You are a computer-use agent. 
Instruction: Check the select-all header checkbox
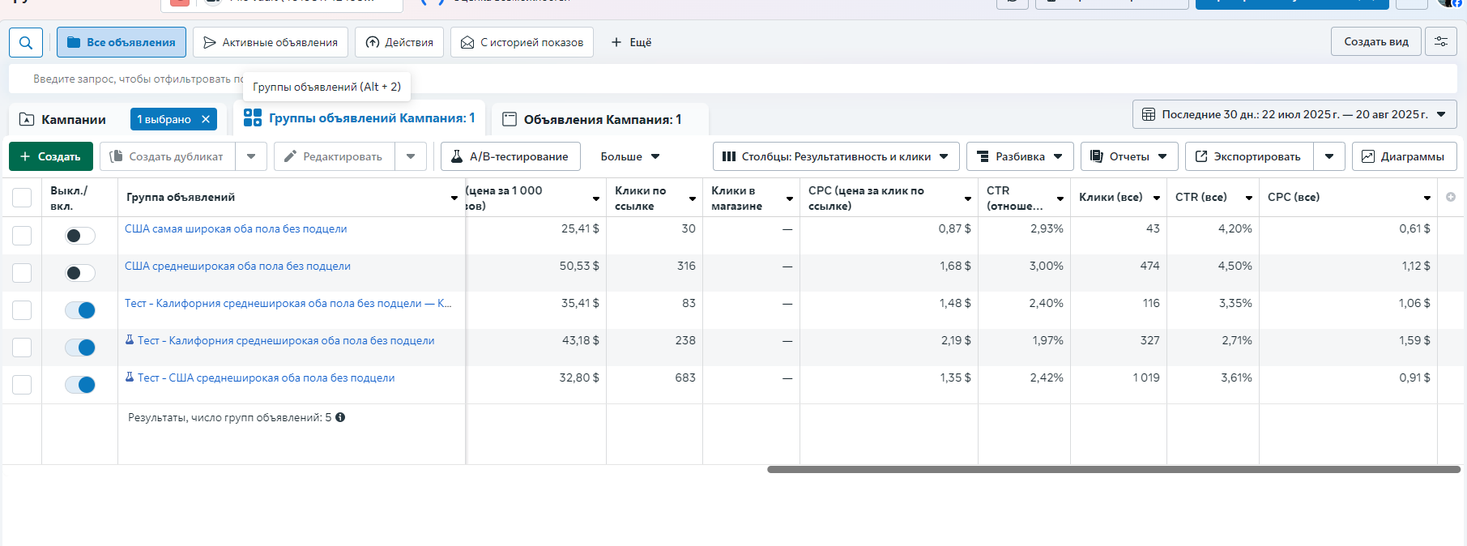(22, 197)
